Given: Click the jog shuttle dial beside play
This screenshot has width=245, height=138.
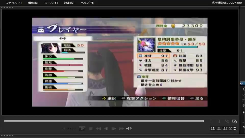Looking at the screenshot, I should pyautogui.click(x=69, y=129).
